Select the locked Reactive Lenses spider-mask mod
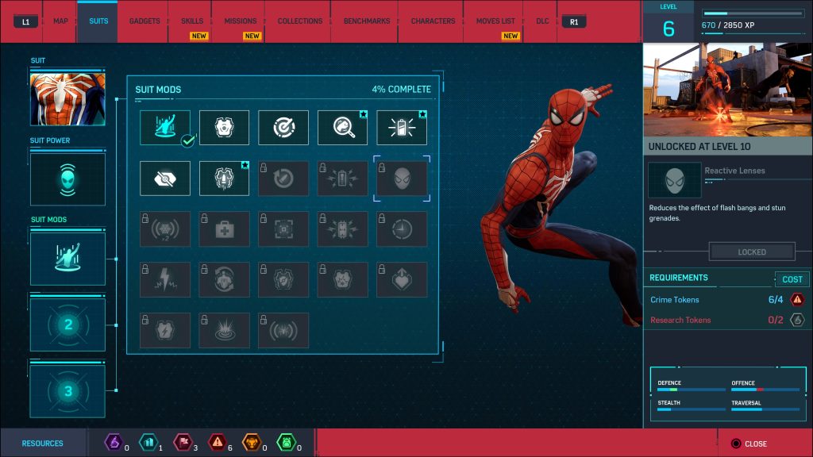Viewport: 813px width, 457px height. click(x=402, y=178)
